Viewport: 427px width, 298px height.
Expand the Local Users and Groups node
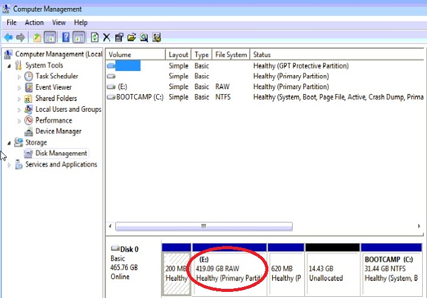coord(19,110)
